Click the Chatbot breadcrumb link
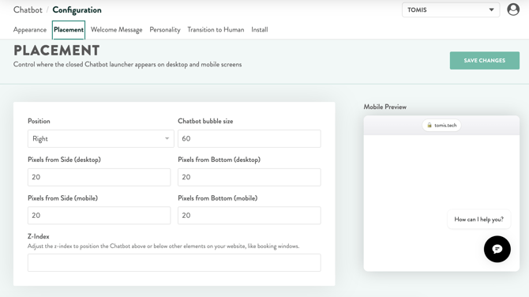The height and width of the screenshot is (297, 529). click(x=28, y=9)
